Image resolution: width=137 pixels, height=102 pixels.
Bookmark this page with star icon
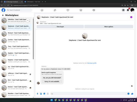point(128,5)
